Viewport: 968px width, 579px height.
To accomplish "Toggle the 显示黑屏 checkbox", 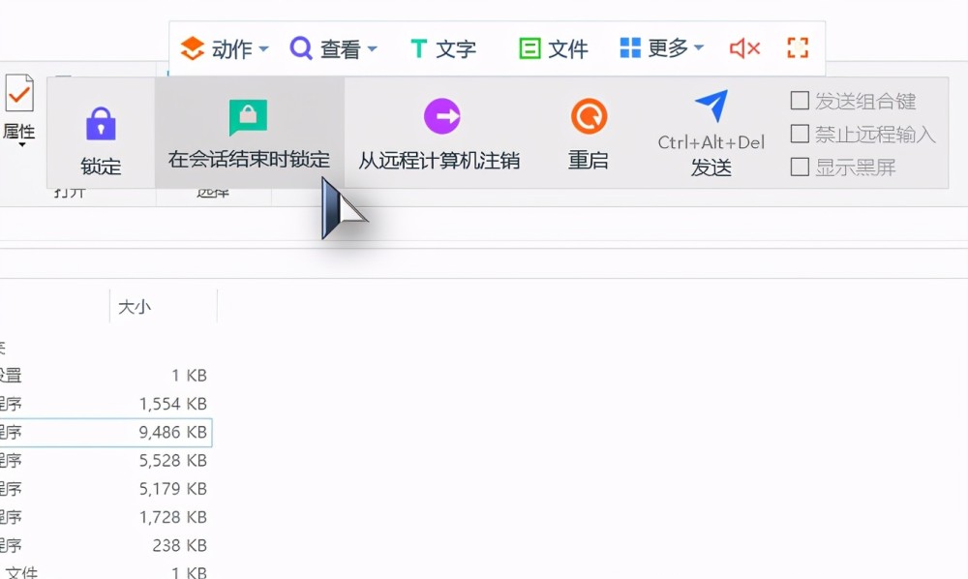I will click(x=800, y=167).
